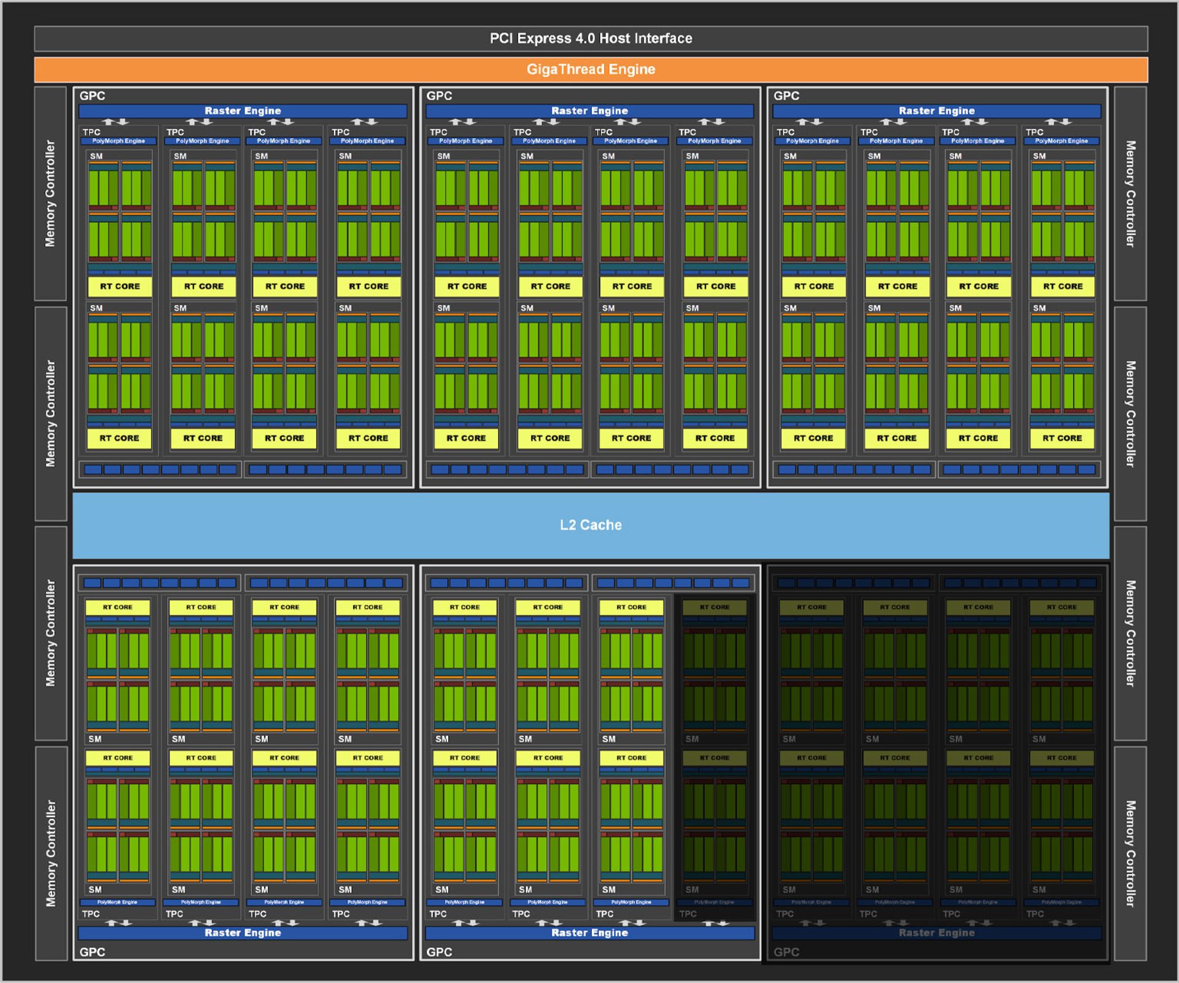Click the bottommost right Memory Controller block
This screenshot has width=1179, height=983.
tap(1130, 853)
